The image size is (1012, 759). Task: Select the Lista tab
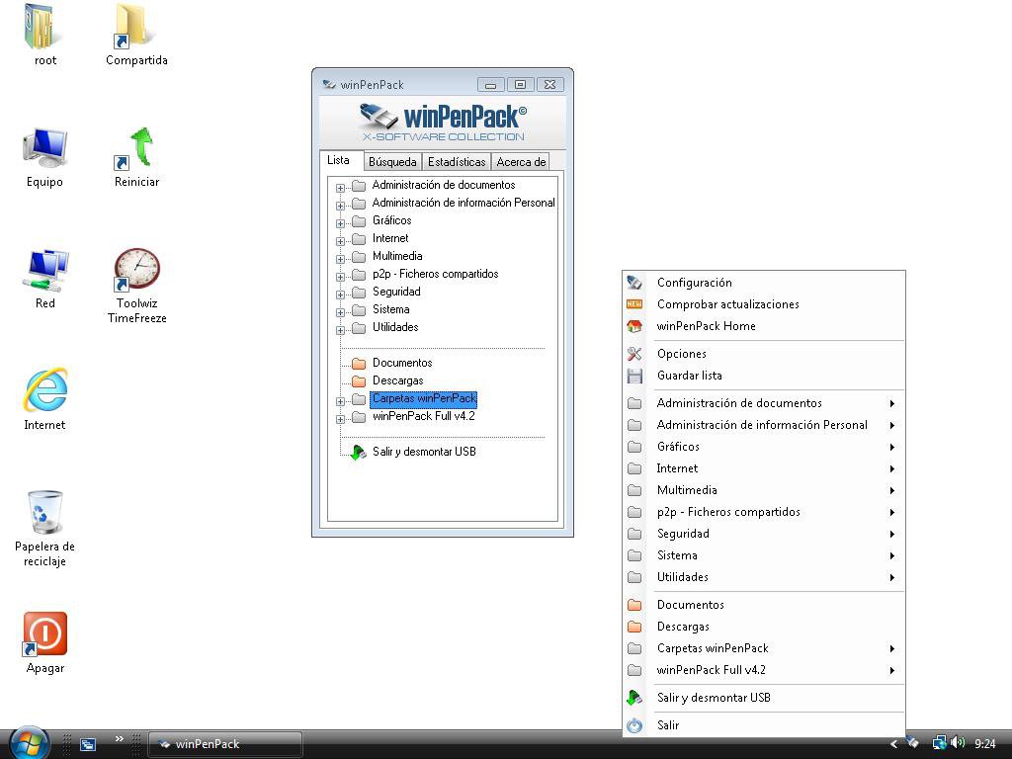339,160
